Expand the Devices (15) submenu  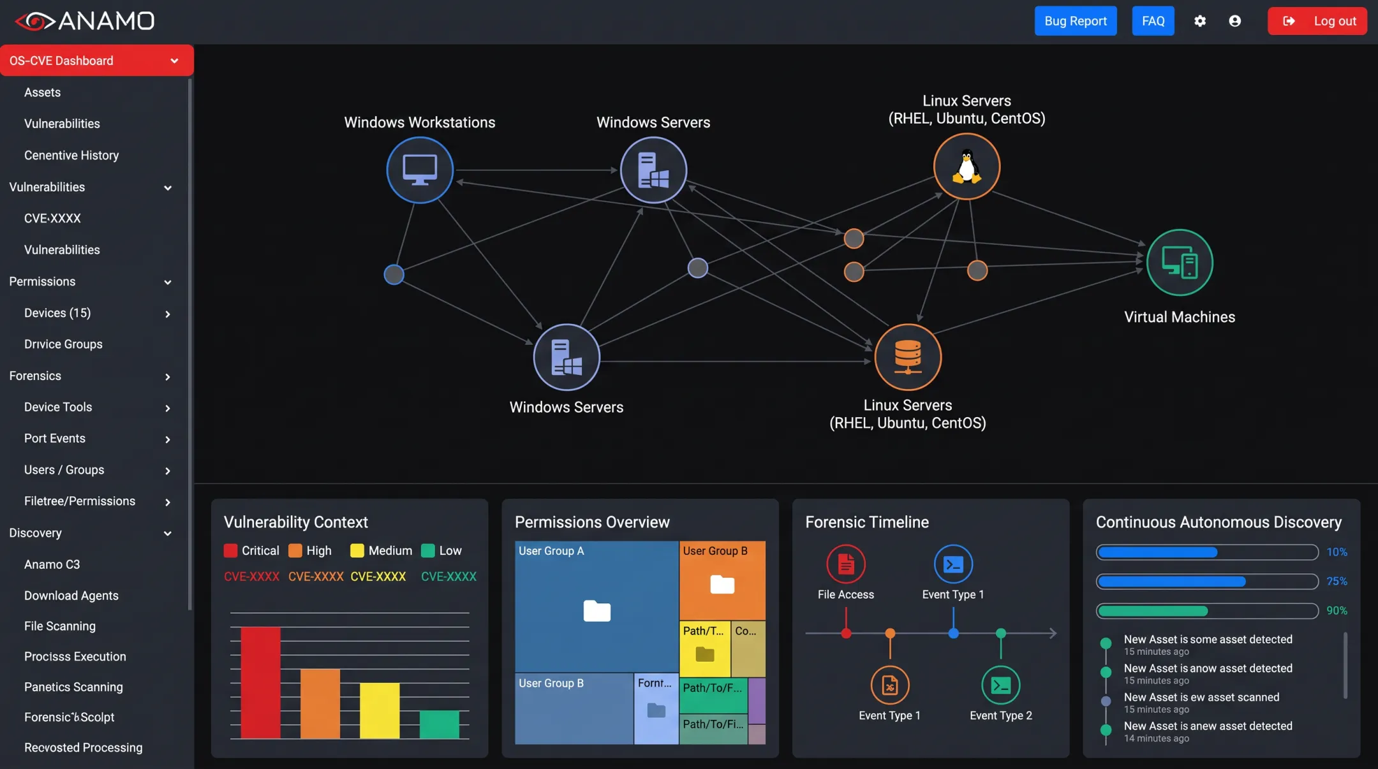(x=168, y=314)
